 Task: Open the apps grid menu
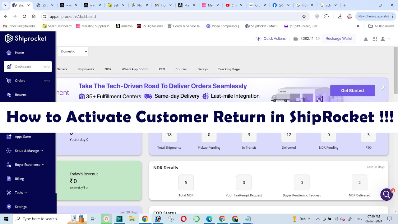click(x=375, y=39)
